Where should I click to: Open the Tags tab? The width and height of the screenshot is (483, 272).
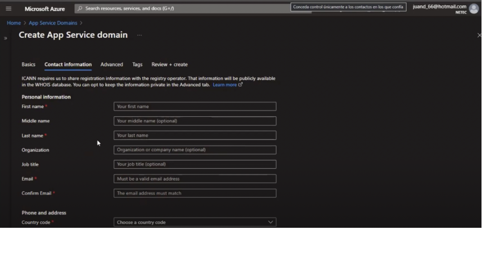[x=137, y=64]
